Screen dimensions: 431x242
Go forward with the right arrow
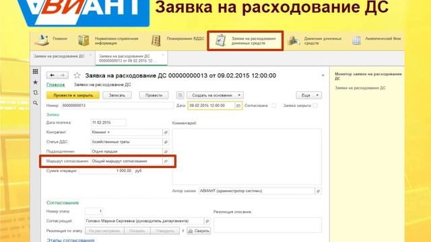[x=63, y=75]
